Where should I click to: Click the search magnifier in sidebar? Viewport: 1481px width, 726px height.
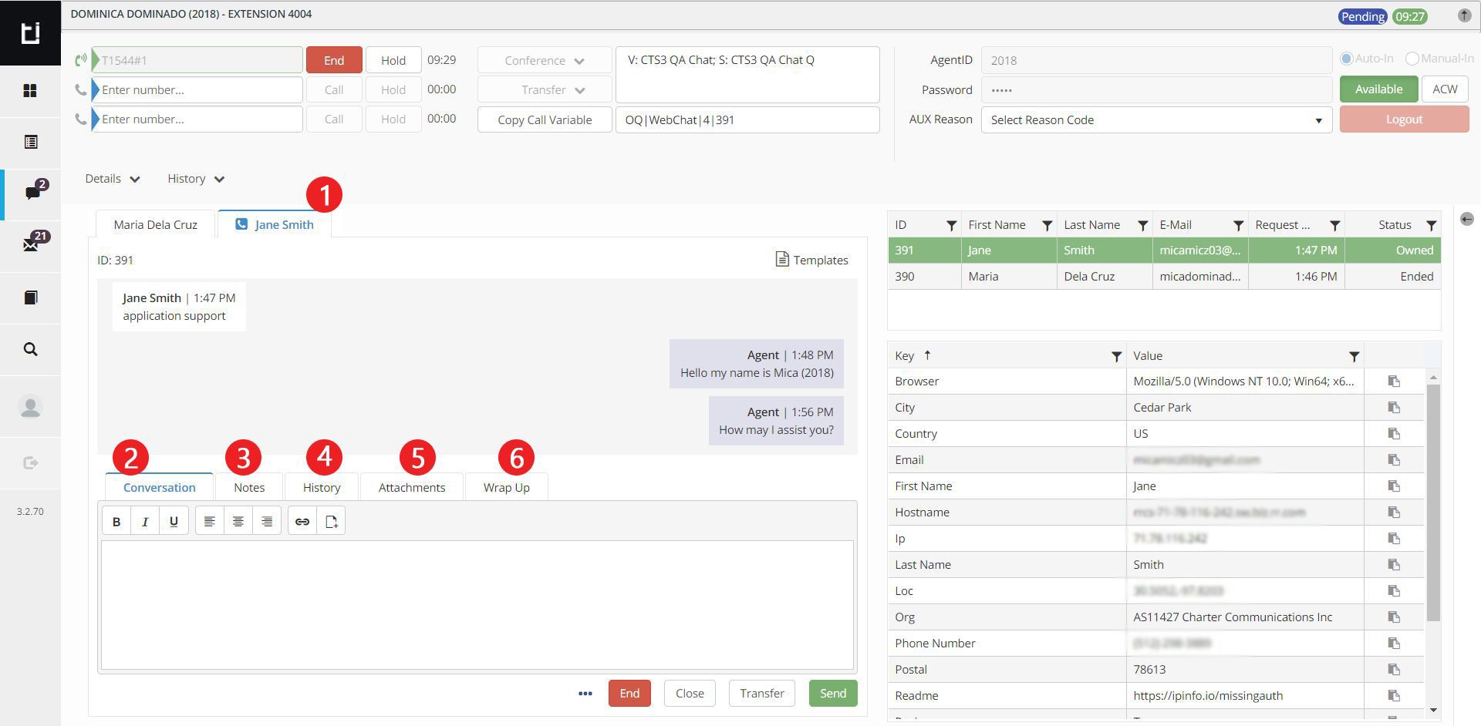click(x=31, y=349)
